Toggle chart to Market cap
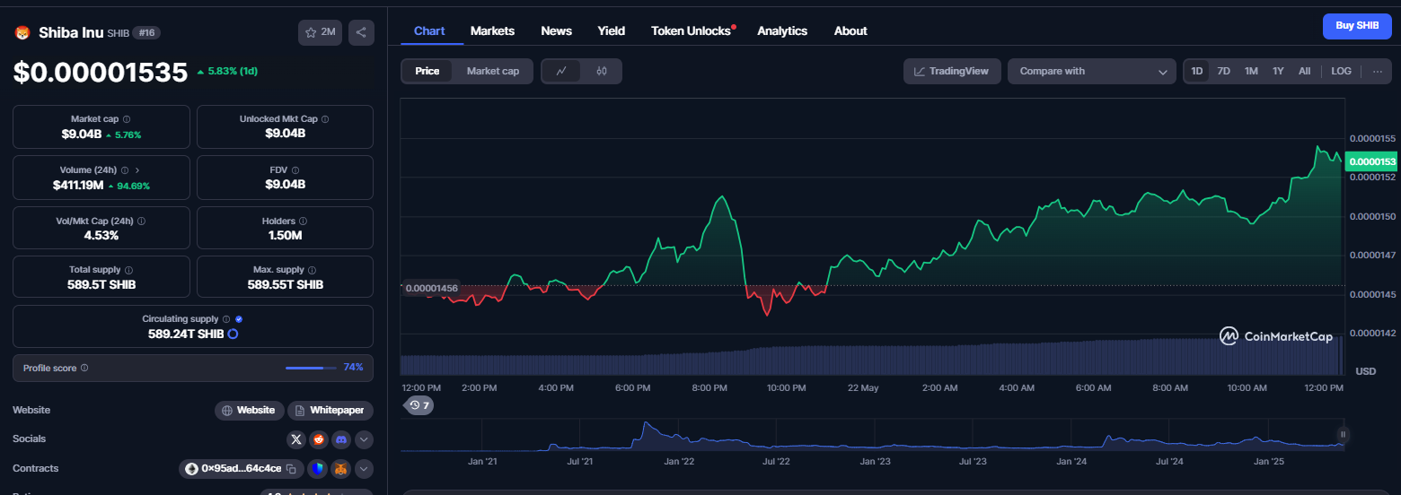This screenshot has width=1401, height=495. click(493, 71)
